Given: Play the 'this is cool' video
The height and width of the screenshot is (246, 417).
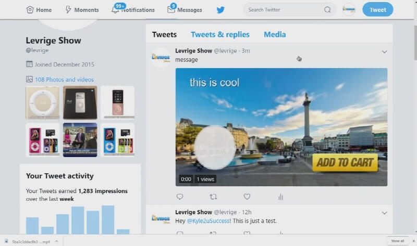Looking at the screenshot, I should click(x=281, y=127).
